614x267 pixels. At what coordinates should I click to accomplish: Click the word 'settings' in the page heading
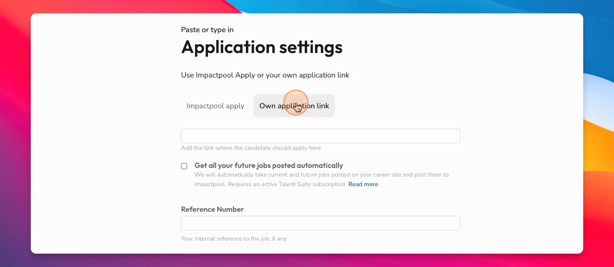tap(311, 47)
